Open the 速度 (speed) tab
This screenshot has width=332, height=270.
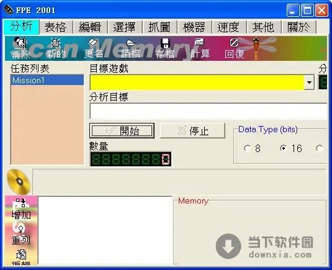tap(228, 27)
